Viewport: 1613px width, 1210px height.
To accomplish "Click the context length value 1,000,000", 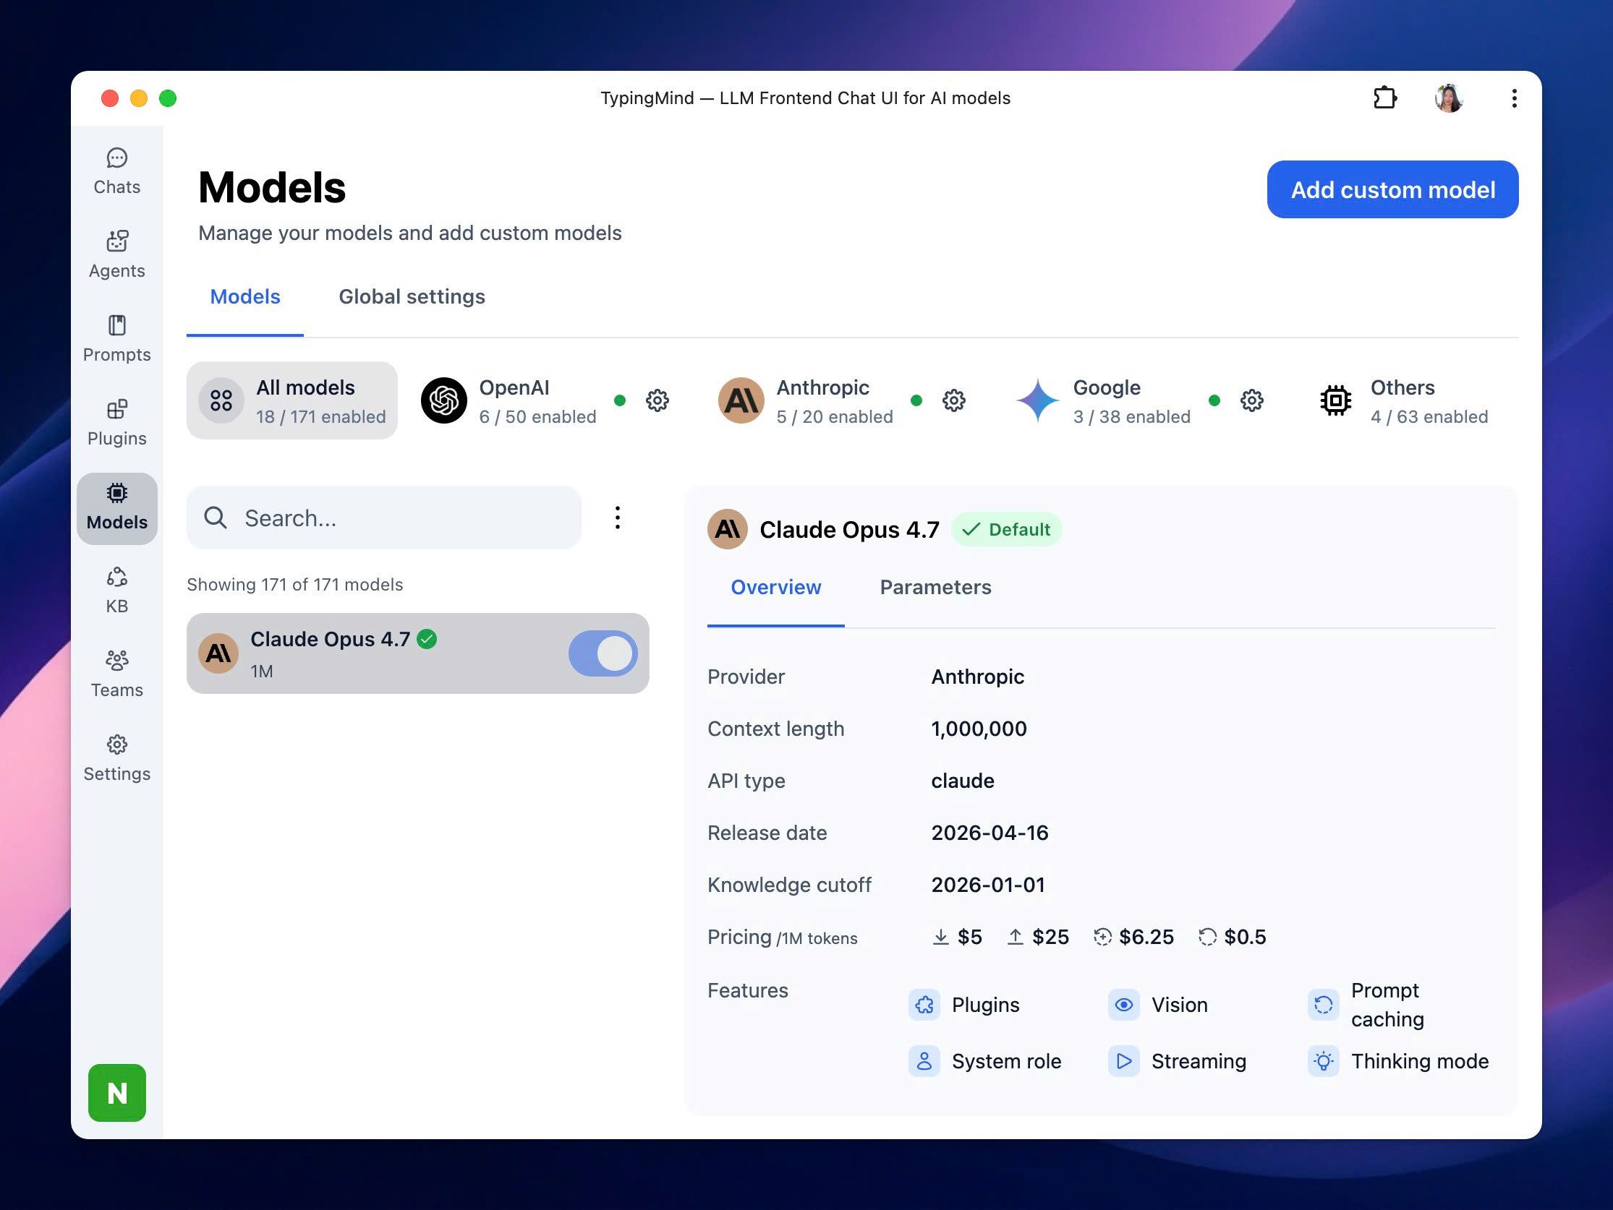I will 979,729.
